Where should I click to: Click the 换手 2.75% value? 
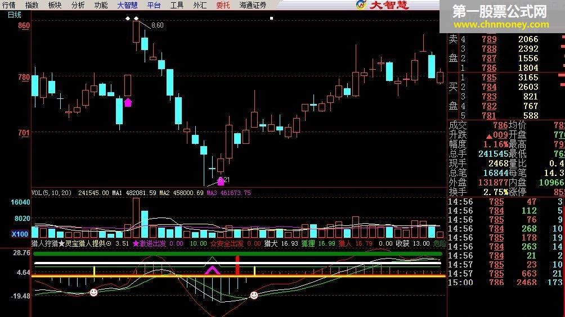tap(495, 192)
